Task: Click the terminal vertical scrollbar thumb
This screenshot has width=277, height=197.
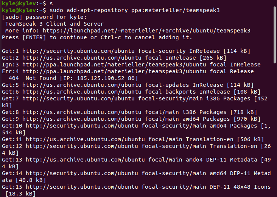Action: 275,35
